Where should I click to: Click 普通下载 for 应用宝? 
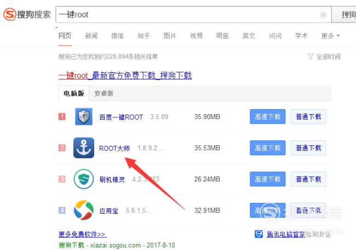point(308,210)
